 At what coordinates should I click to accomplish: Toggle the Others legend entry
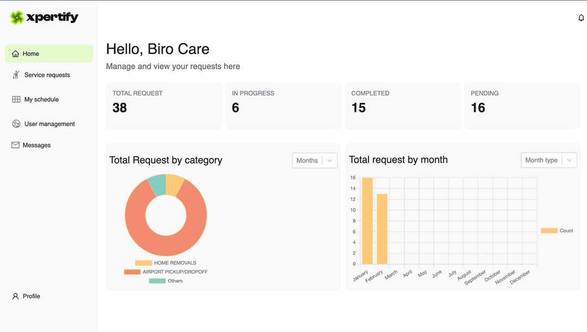coord(166,281)
